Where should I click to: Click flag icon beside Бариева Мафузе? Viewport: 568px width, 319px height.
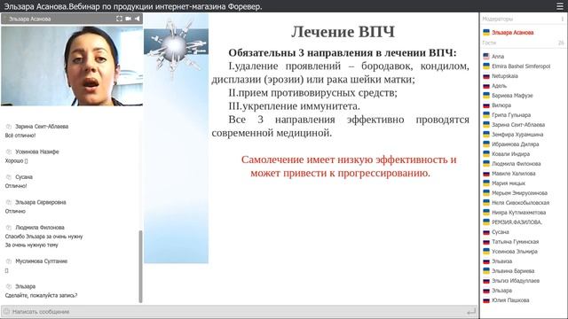[486, 96]
